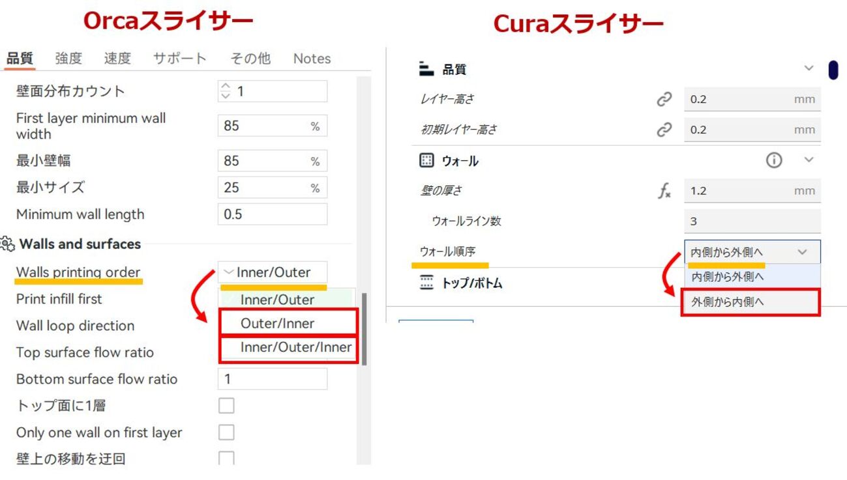This screenshot has height=480, width=847.
Task: Click the Orca settings vertical scrollbar
Action: [364, 329]
